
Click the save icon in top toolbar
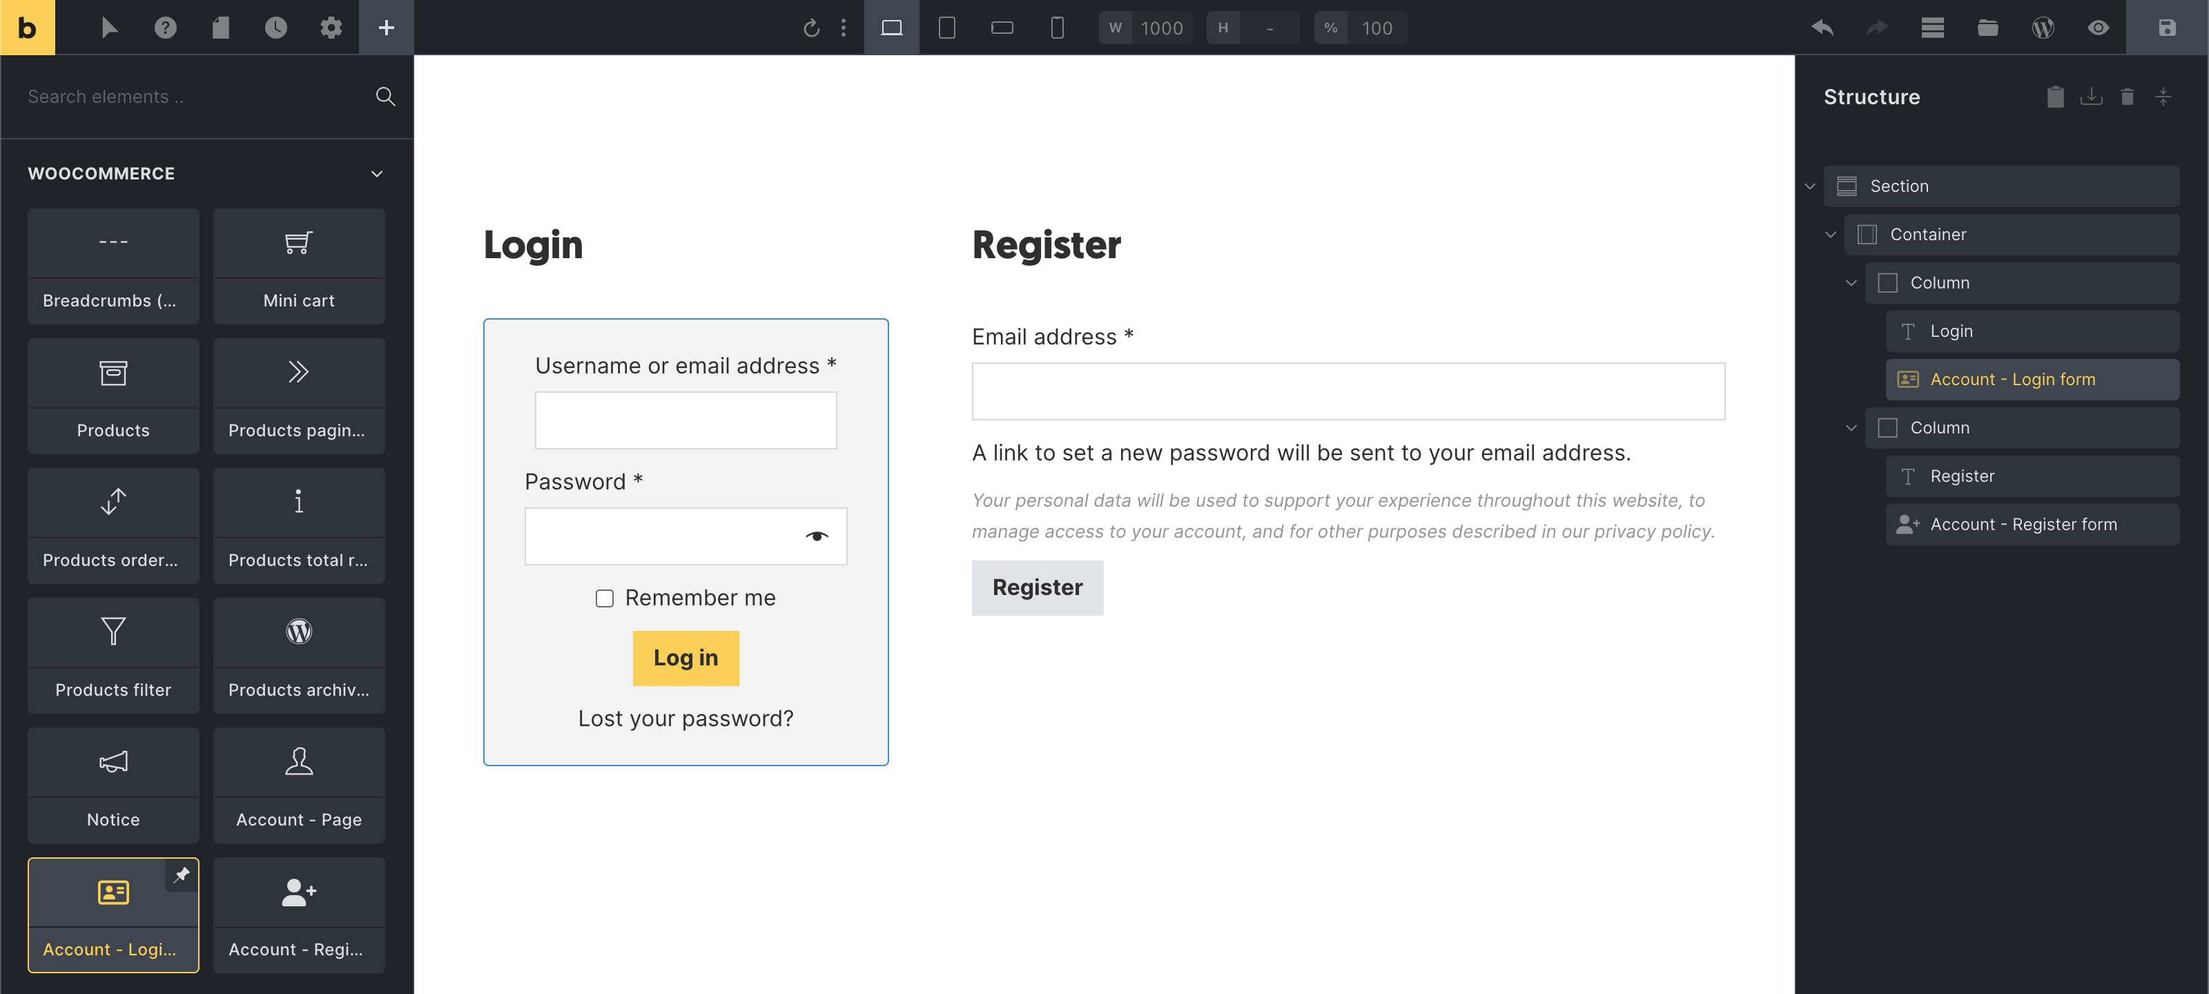2166,28
